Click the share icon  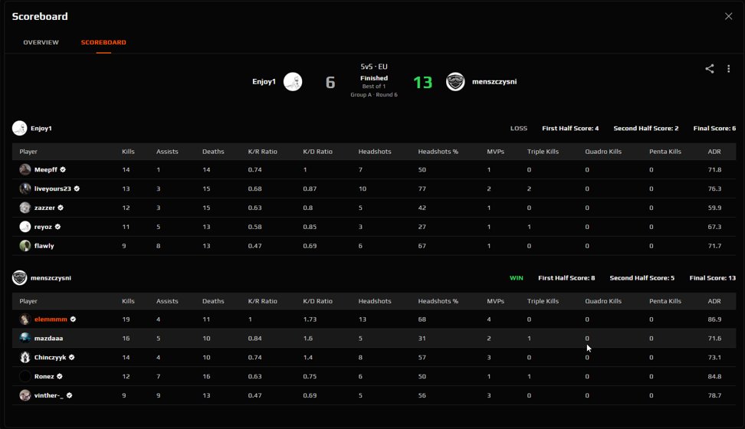[x=710, y=69]
